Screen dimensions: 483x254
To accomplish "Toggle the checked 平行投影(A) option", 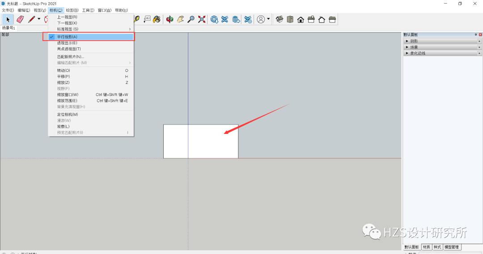I will coord(91,37).
